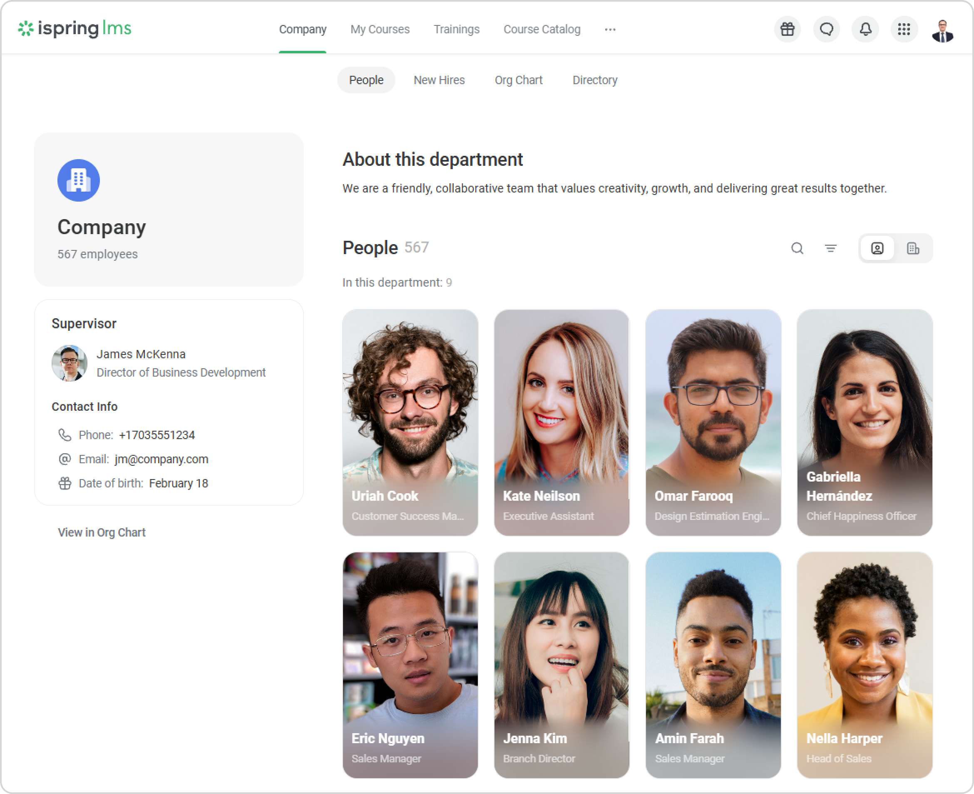
Task: Go to the My Courses tab
Action: point(380,29)
